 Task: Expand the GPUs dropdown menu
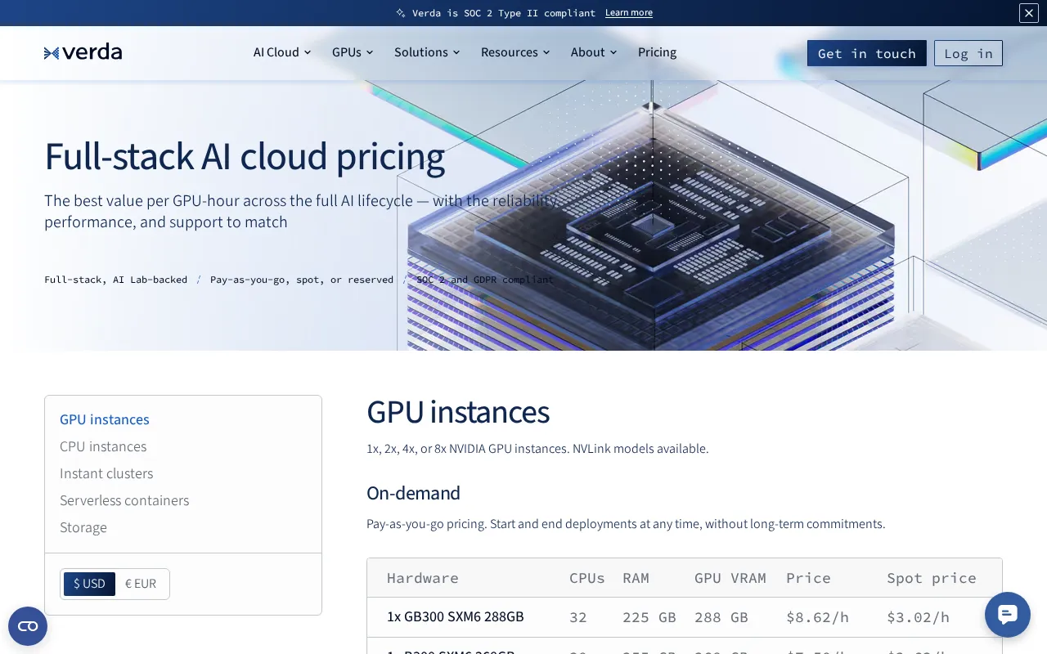click(353, 52)
